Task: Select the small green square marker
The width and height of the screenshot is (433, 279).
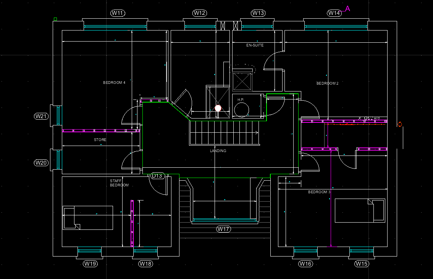Action: tap(55, 19)
